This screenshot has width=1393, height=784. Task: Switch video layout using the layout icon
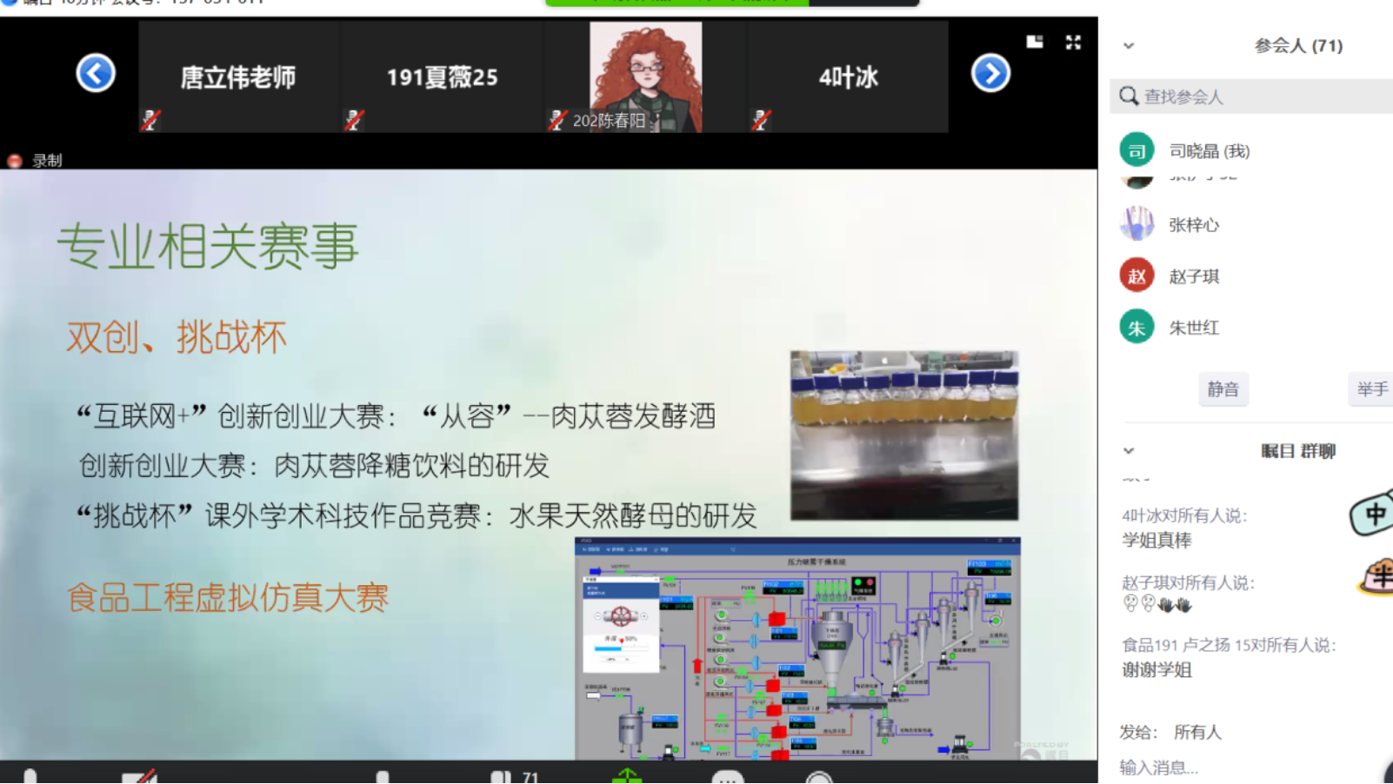(x=1033, y=41)
